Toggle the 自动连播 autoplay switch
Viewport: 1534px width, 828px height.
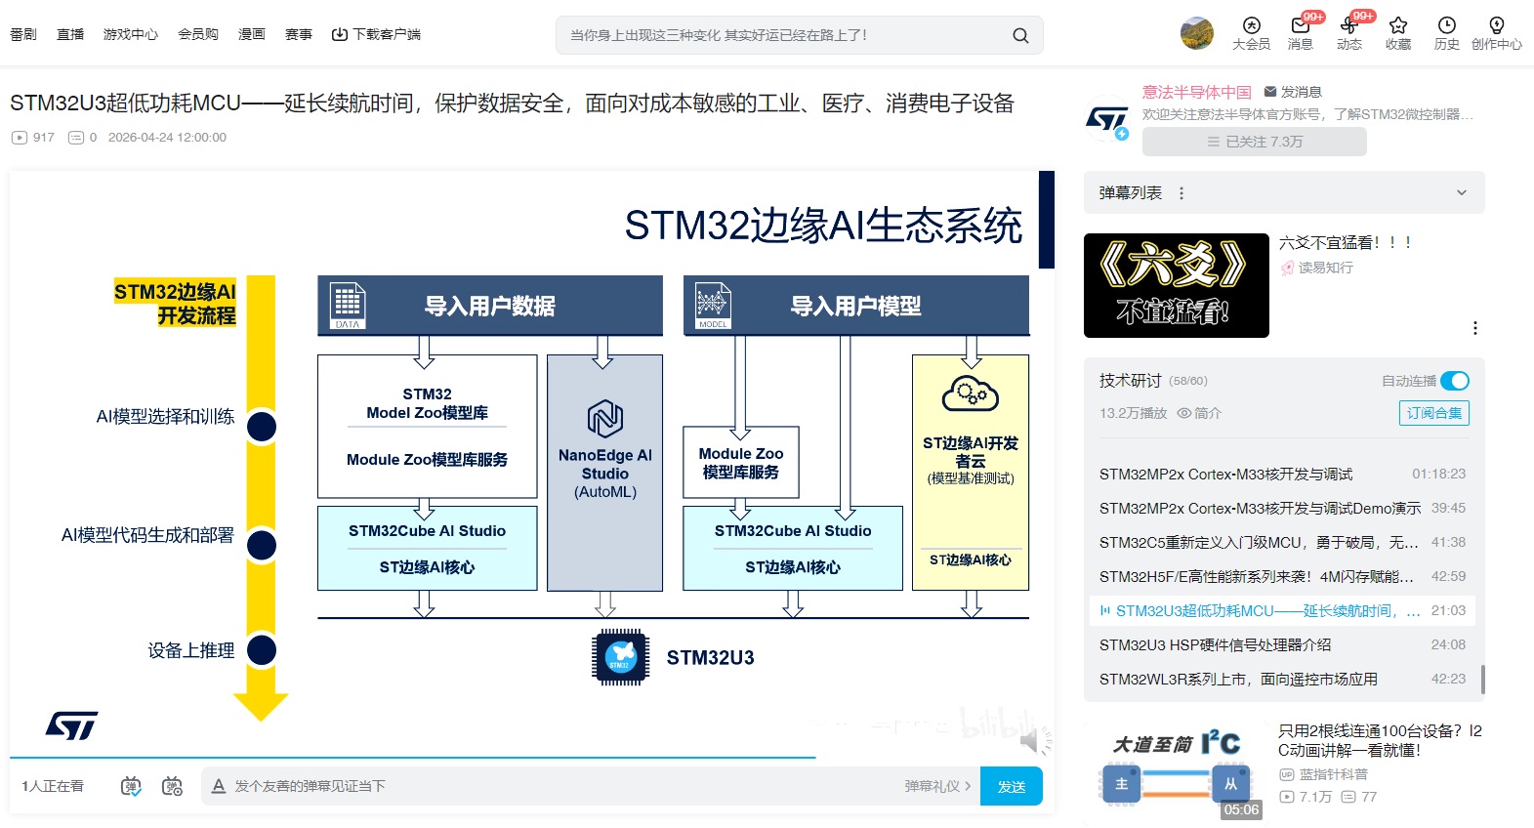pyautogui.click(x=1455, y=381)
